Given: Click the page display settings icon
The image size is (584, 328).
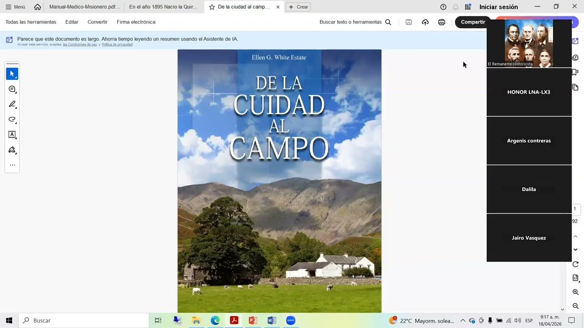Looking at the screenshot, I should [575, 278].
